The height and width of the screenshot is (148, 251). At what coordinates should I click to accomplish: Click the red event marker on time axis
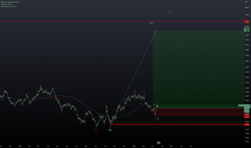click(x=159, y=143)
